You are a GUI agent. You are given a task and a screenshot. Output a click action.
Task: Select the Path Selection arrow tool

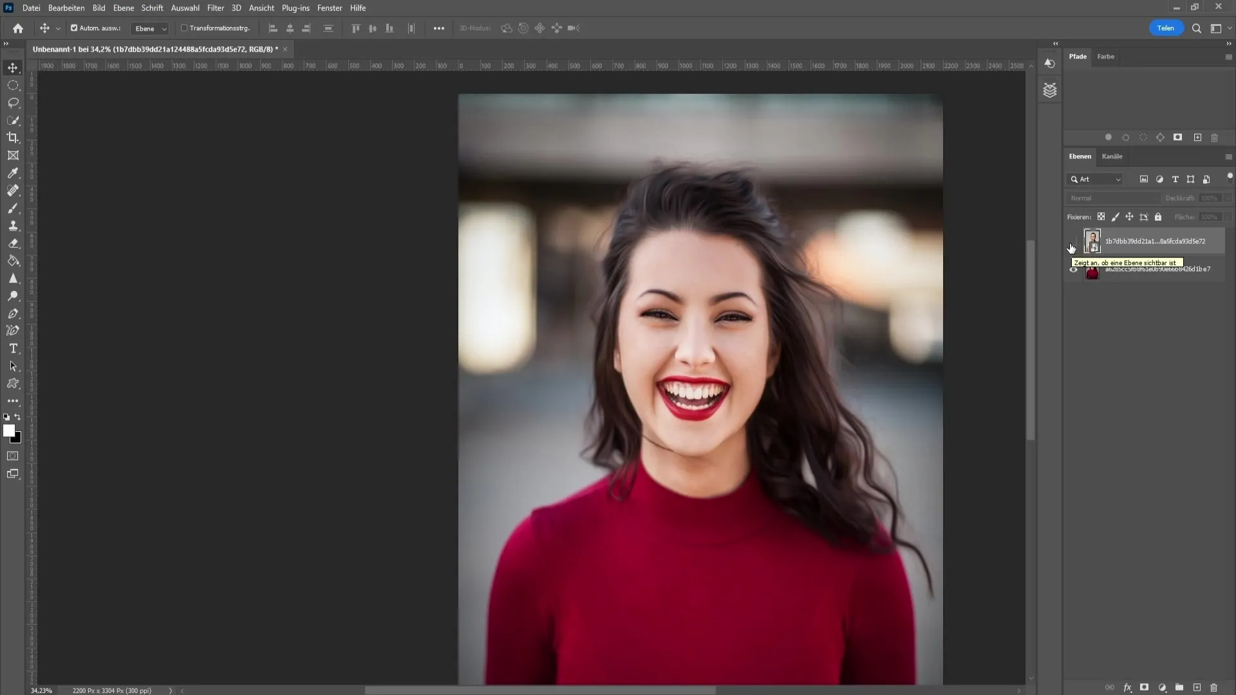pos(13,366)
